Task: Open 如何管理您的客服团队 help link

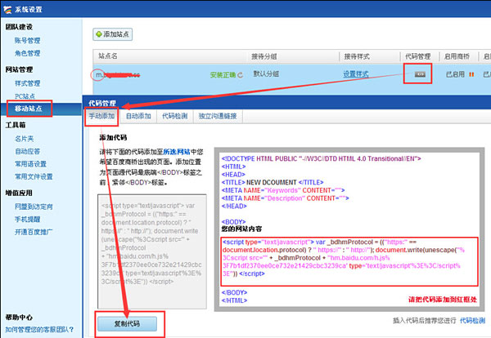Action: (39, 330)
